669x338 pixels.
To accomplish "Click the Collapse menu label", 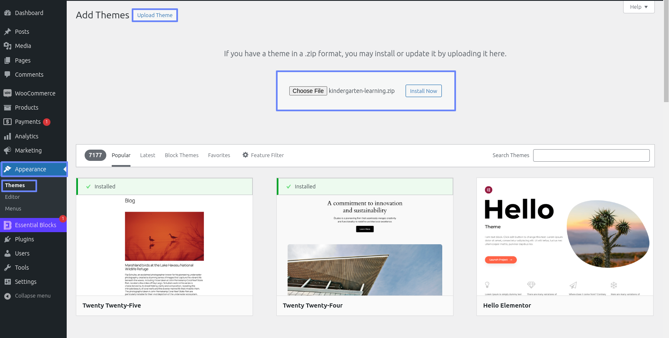I will point(33,296).
